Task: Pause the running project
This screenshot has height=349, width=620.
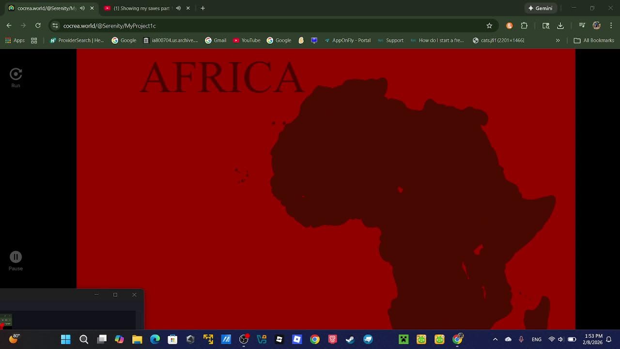Action: point(15,257)
